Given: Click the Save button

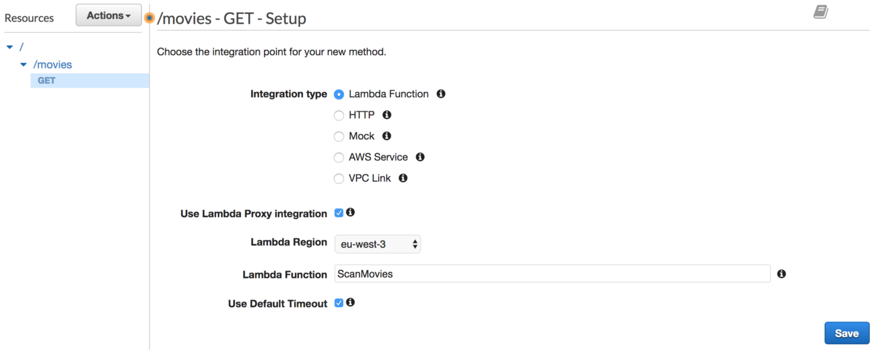Looking at the screenshot, I should pyautogui.click(x=847, y=333).
